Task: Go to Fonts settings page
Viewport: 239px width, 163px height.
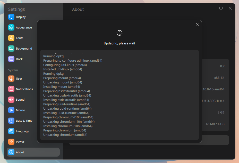Action: [20, 38]
